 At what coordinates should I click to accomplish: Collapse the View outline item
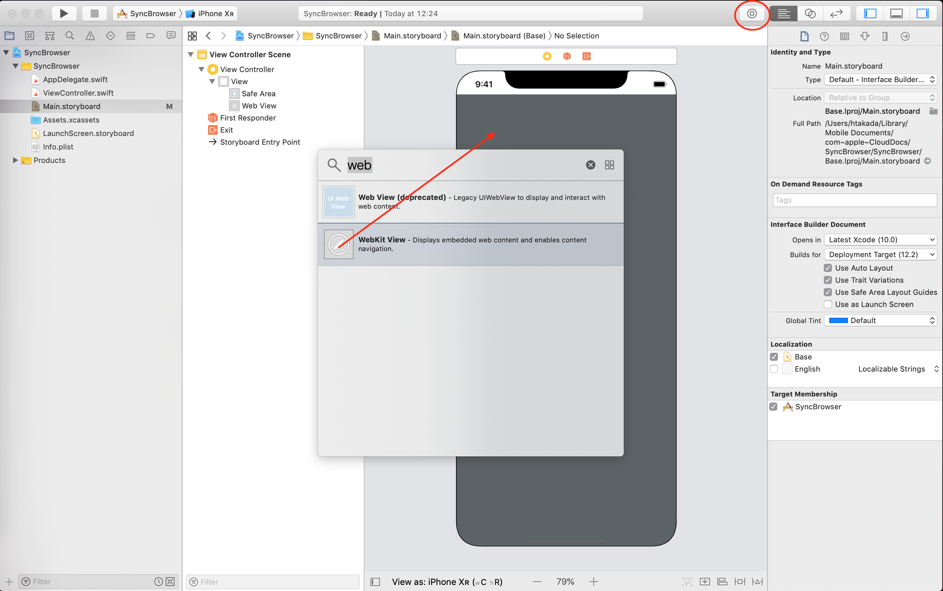point(212,81)
